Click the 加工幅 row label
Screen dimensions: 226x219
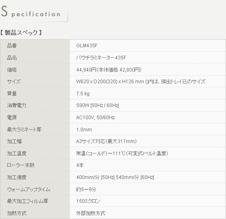pyautogui.click(x=14, y=141)
